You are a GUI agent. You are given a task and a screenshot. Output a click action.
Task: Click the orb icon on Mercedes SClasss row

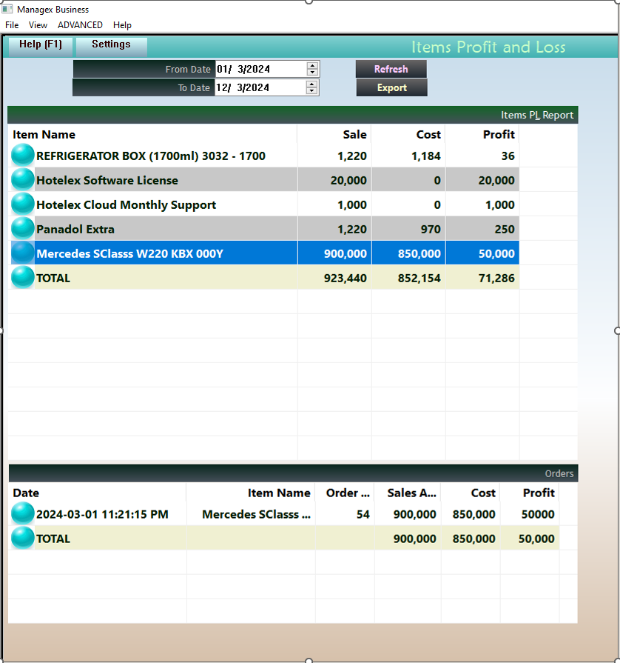tap(23, 253)
